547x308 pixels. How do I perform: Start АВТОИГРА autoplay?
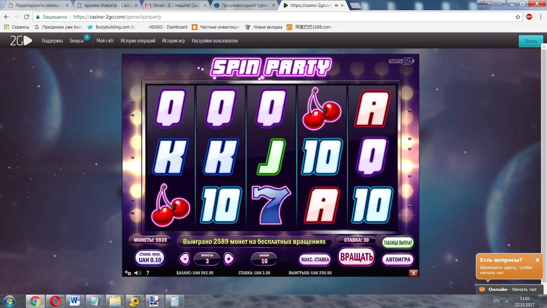[398, 260]
